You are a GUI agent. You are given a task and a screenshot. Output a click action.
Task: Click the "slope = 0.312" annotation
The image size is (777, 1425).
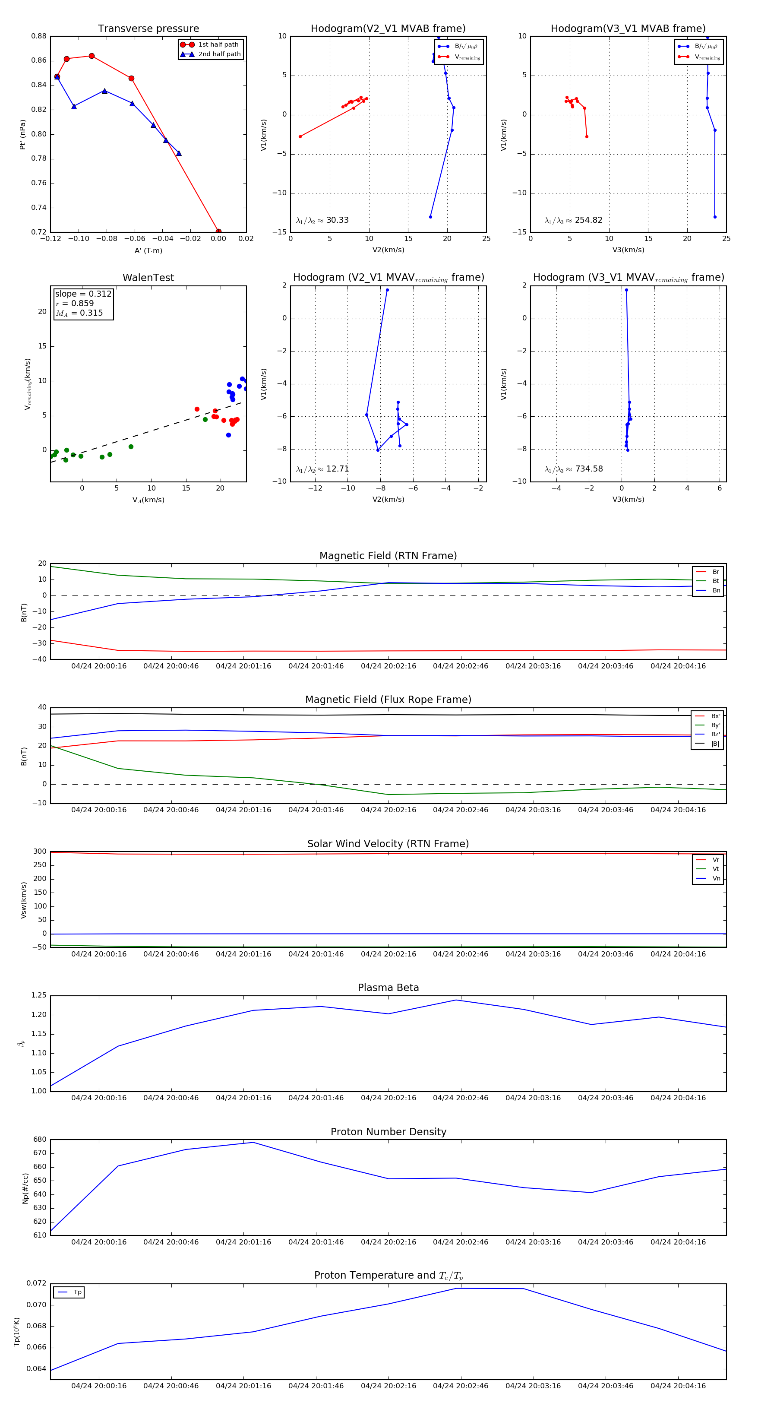pyautogui.click(x=83, y=294)
